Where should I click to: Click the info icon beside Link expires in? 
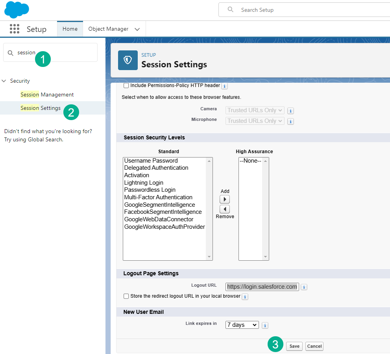[x=265, y=325]
